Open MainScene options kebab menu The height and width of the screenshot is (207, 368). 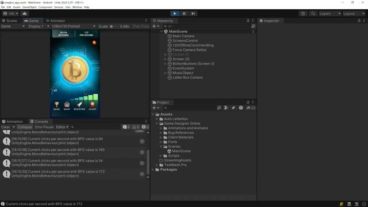click(x=253, y=32)
